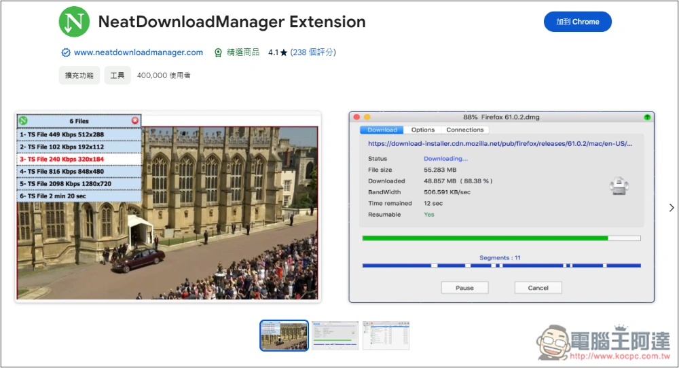Click the '12 sec' time remained value

[x=433, y=204]
